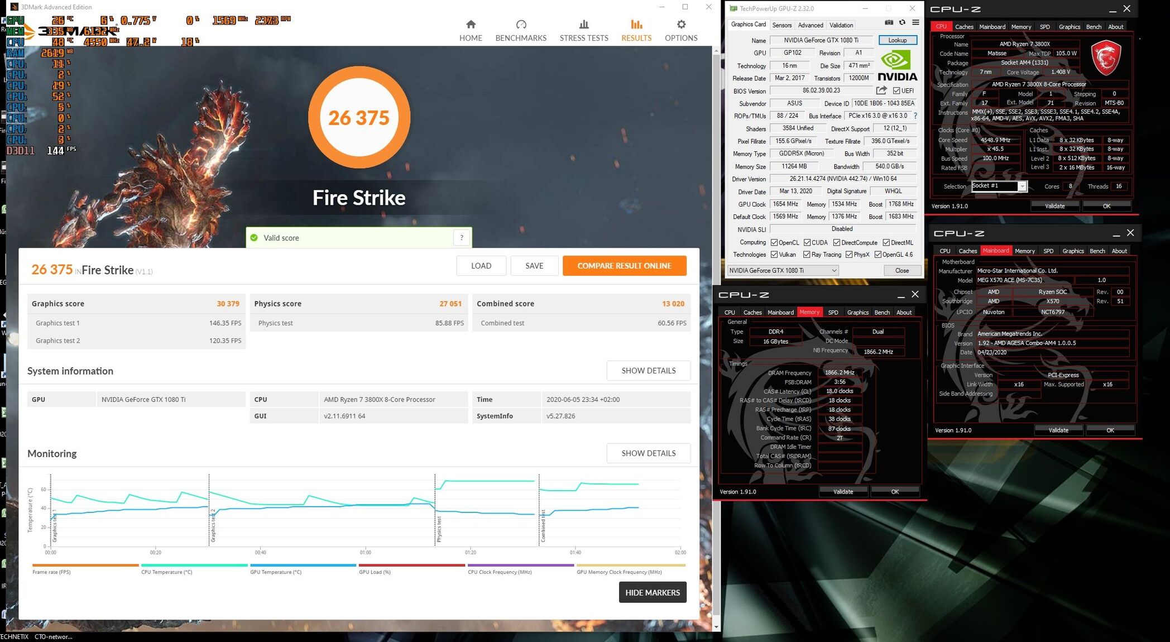Open the OPTIONS gear section
The height and width of the screenshot is (642, 1170).
pyautogui.click(x=681, y=31)
